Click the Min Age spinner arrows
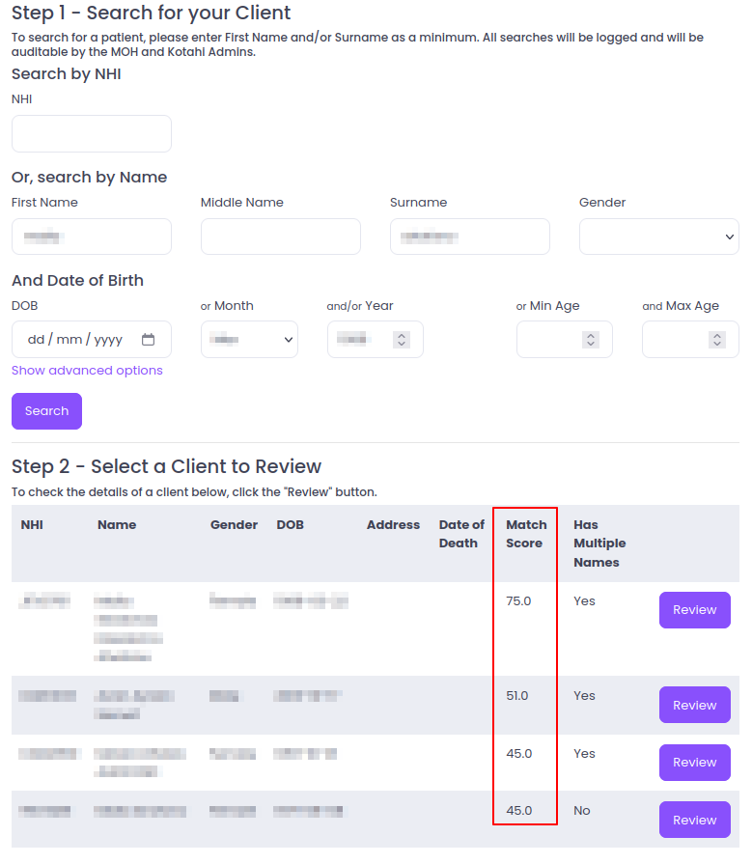This screenshot has height=864, width=752. (591, 340)
